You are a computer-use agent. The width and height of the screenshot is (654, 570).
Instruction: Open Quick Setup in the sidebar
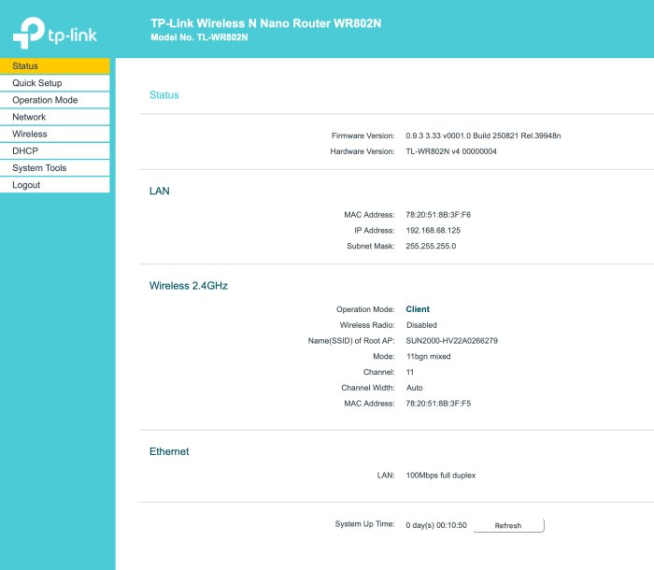pyautogui.click(x=54, y=83)
